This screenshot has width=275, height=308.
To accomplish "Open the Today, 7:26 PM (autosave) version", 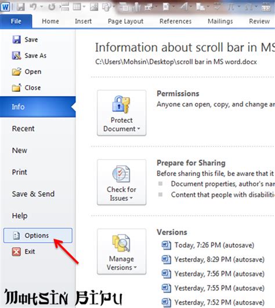I will 214,245.
